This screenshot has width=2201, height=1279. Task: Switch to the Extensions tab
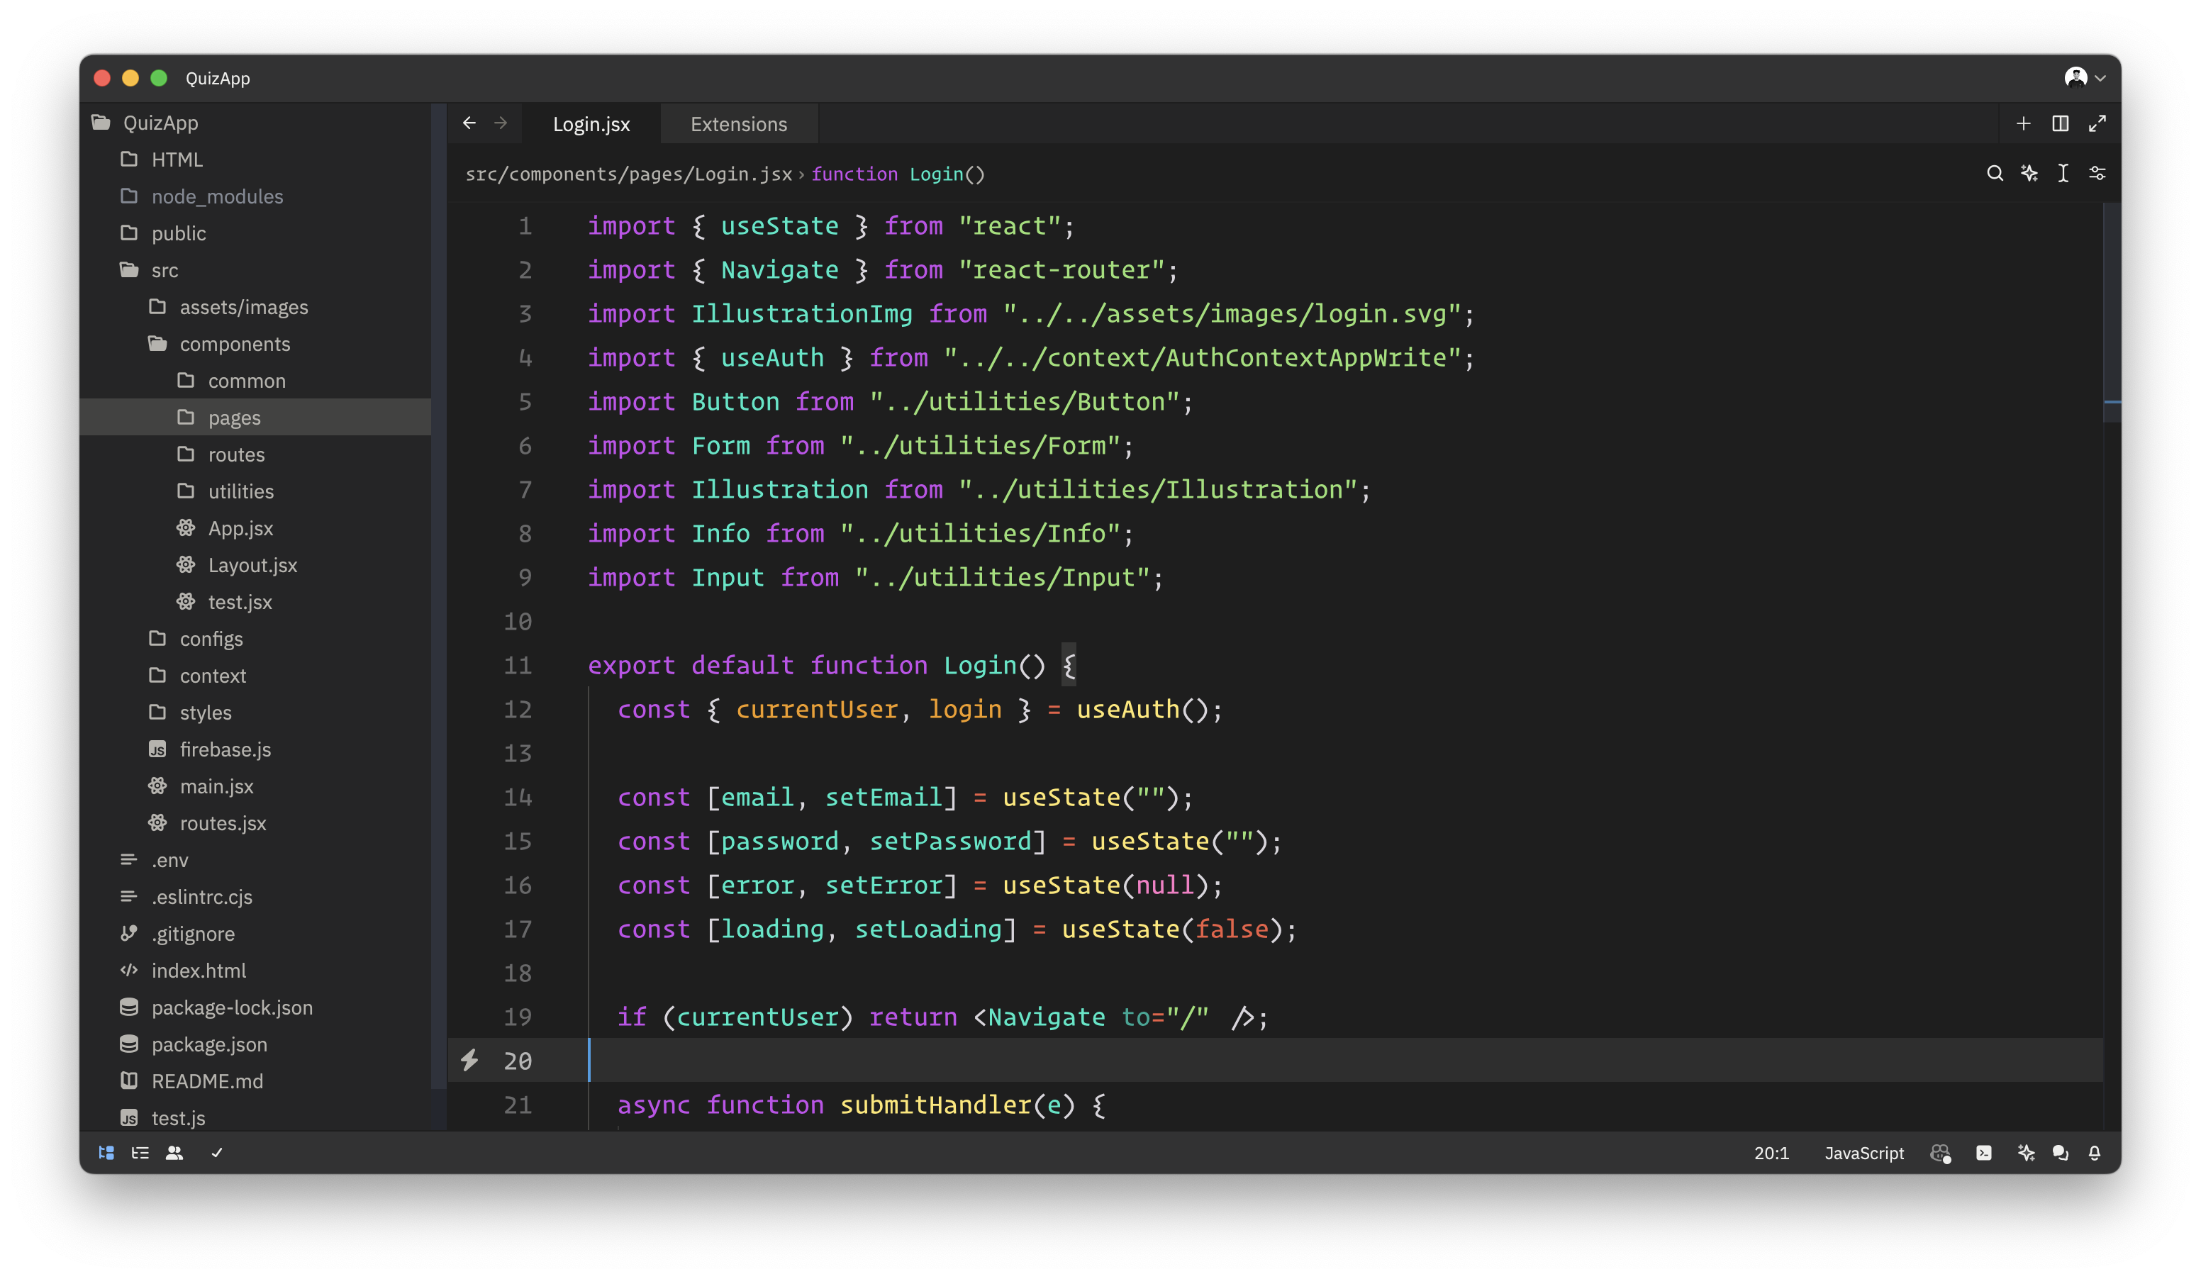click(x=739, y=124)
